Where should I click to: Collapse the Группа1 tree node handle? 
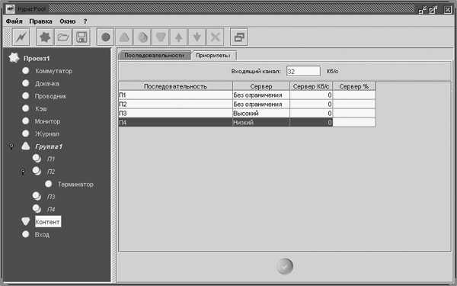pos(11,146)
